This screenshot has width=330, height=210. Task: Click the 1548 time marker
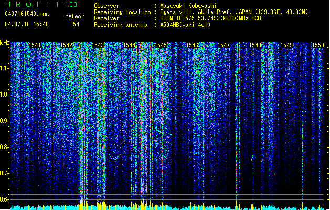click(x=255, y=45)
